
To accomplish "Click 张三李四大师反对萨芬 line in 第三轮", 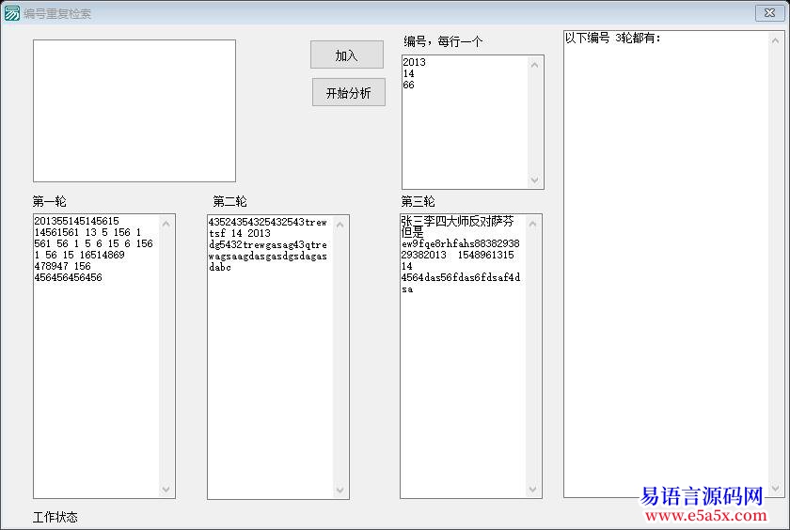I will pyautogui.click(x=457, y=221).
